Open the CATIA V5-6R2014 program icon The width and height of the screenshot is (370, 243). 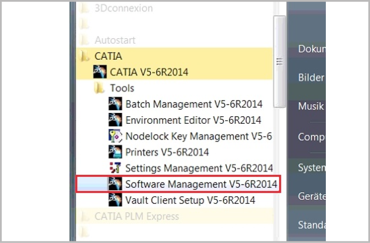pos(100,72)
